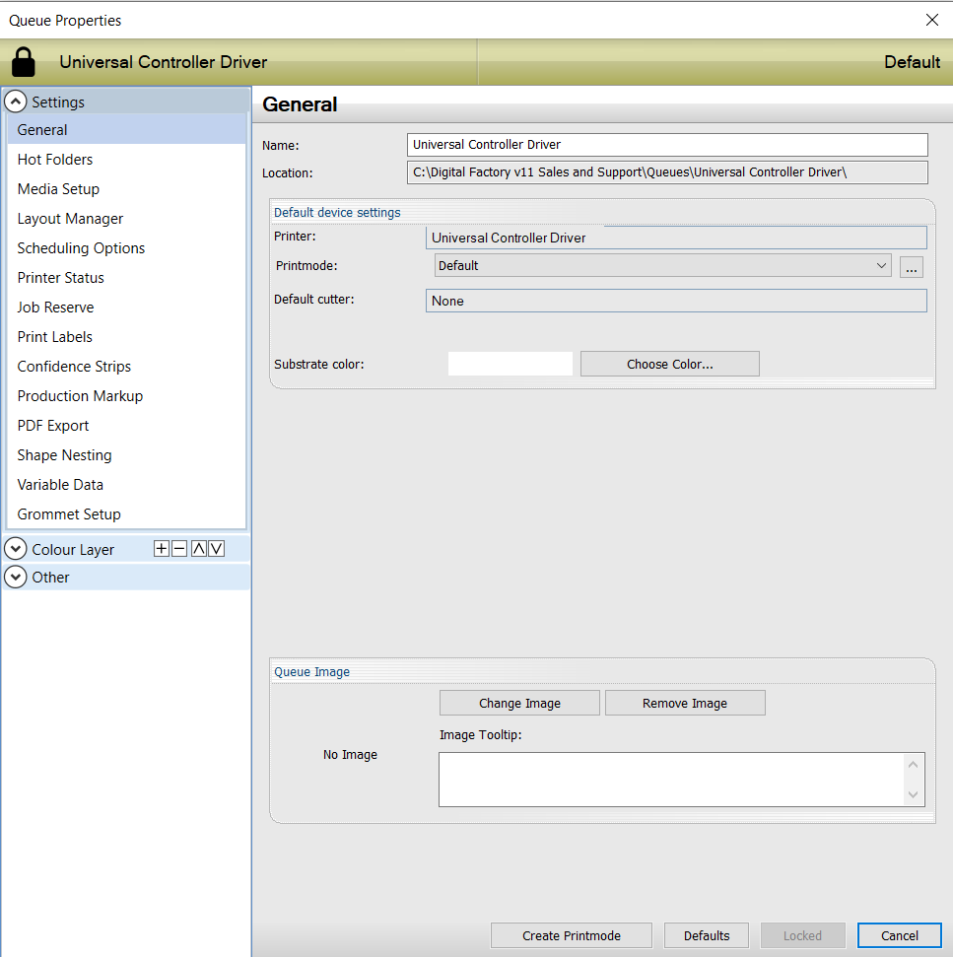Expand the Other section
This screenshot has width=953, height=957.
[16, 578]
